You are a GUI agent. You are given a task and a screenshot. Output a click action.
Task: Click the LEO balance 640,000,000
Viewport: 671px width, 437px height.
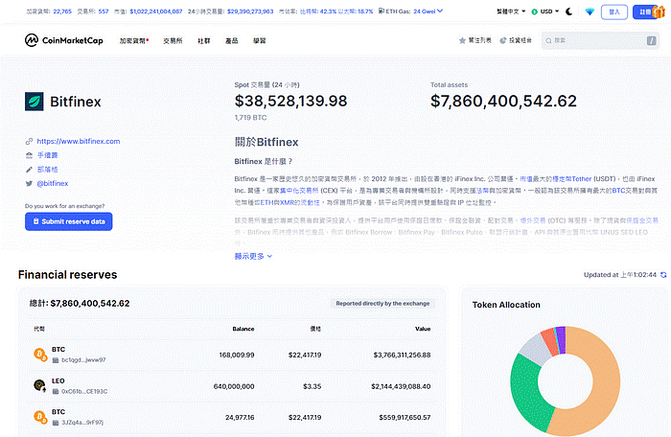(x=234, y=386)
